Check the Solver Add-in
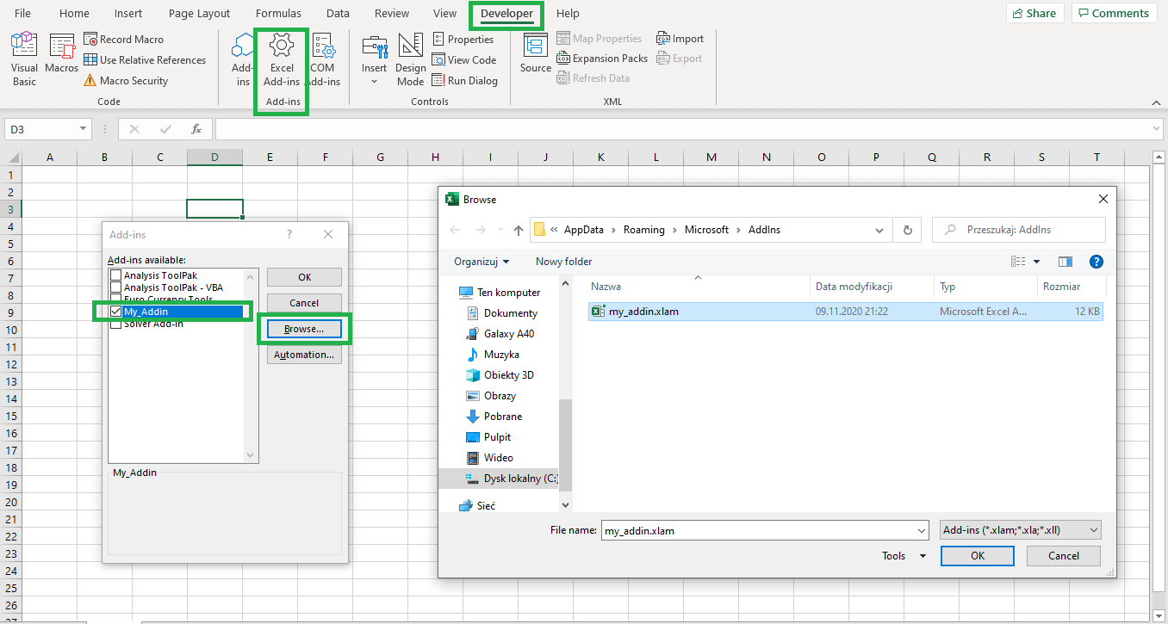This screenshot has width=1168, height=624. tap(117, 323)
